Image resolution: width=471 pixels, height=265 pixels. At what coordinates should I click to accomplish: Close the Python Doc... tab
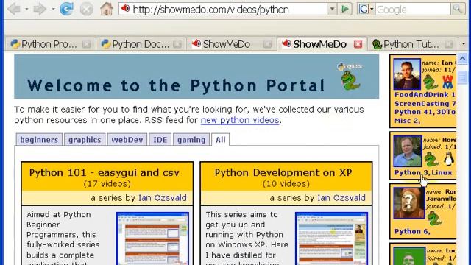pyautogui.click(x=177, y=44)
